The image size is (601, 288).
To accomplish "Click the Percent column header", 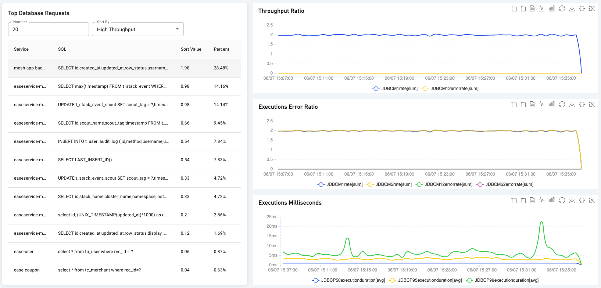I will pos(221,49).
